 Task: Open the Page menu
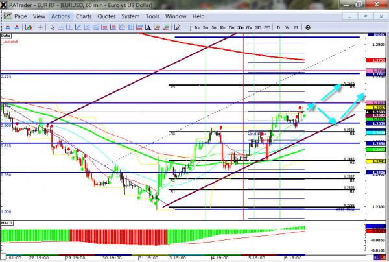21,16
